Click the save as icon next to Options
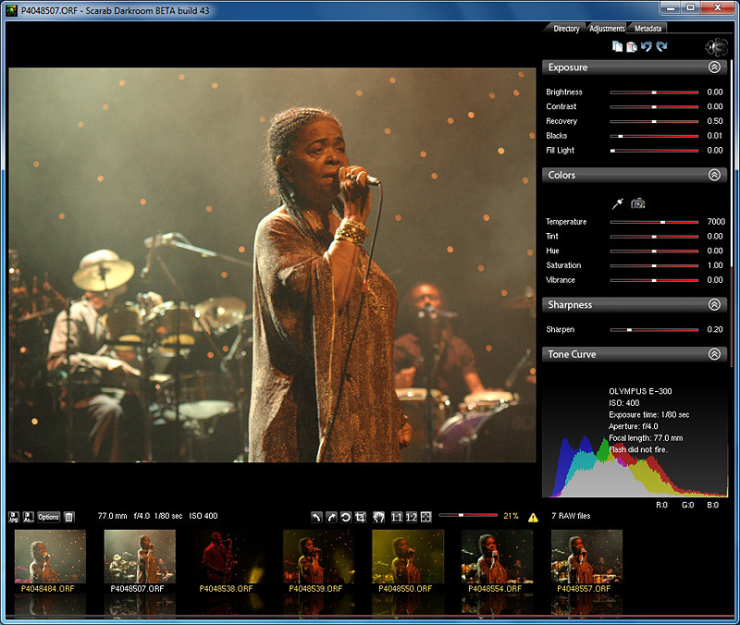Image resolution: width=740 pixels, height=625 pixels. [x=29, y=517]
